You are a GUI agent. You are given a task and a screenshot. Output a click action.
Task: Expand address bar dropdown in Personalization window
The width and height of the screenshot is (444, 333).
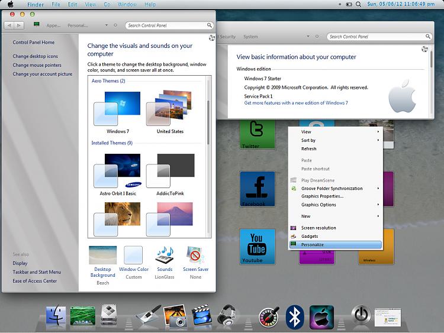(x=107, y=25)
